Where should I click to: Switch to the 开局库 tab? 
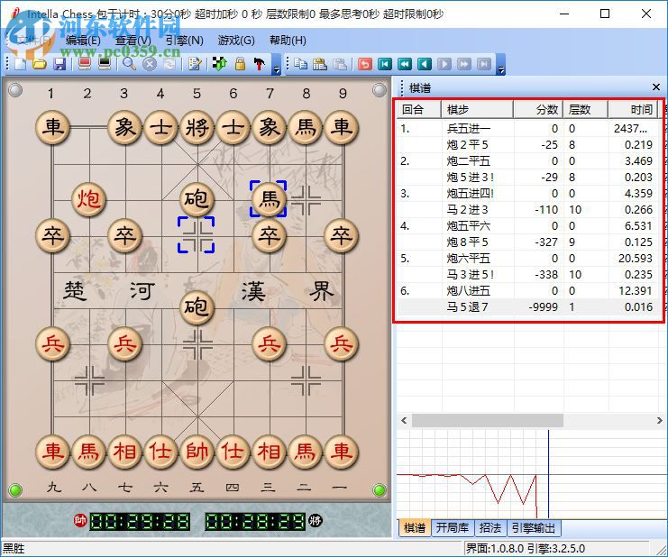(x=452, y=528)
